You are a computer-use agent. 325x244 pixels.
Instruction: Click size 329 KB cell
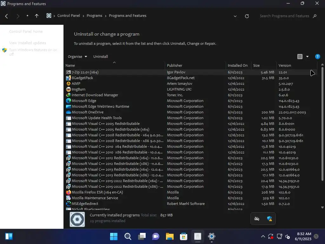tap(268, 198)
